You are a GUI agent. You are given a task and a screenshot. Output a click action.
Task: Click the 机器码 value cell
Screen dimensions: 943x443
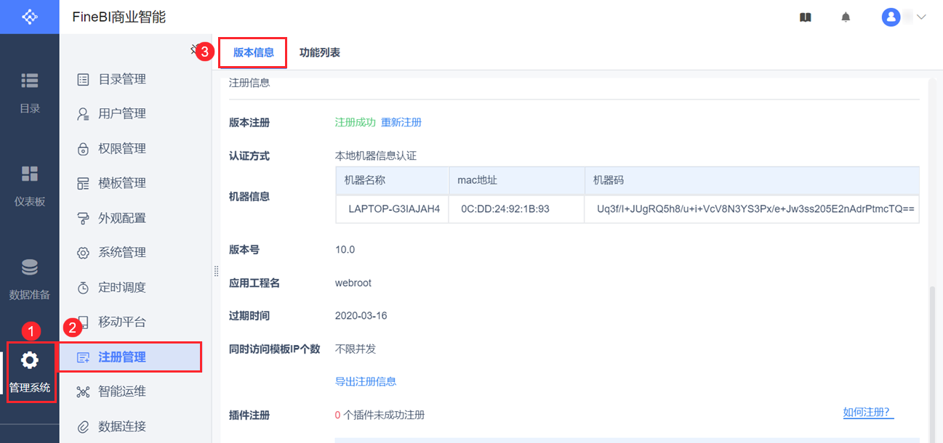pyautogui.click(x=752, y=209)
